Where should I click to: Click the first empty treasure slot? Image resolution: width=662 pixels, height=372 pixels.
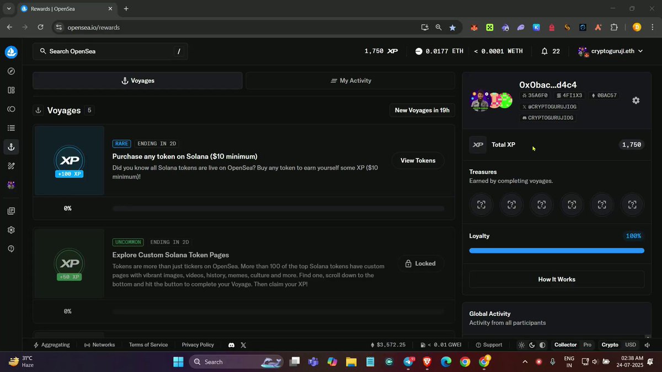[x=481, y=205]
